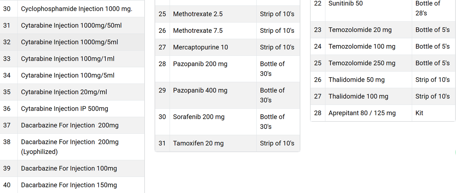
Task: Select Temozolomide 100 mg entry
Action: (x=362, y=46)
